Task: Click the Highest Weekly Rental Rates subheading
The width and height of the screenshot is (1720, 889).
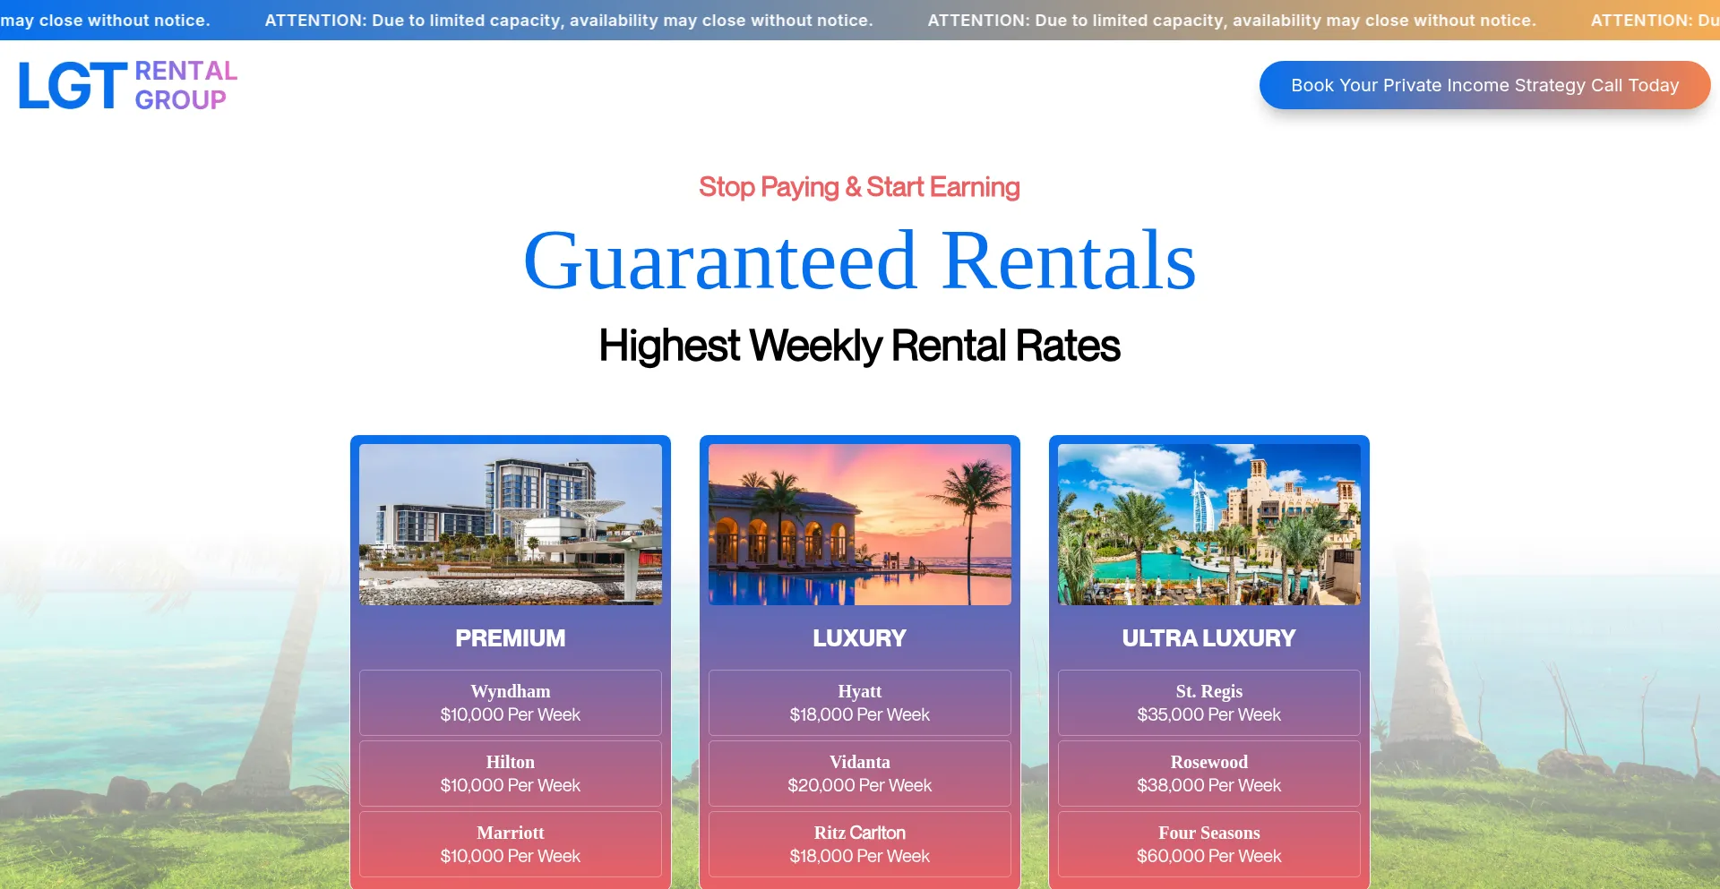Action: coord(860,346)
